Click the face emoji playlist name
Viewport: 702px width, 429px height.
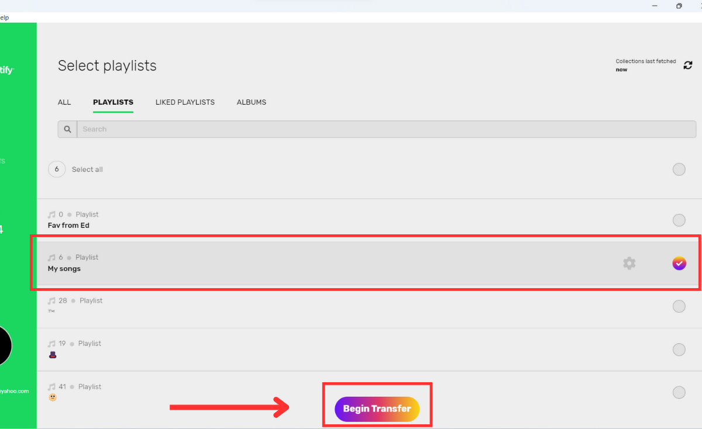tap(53, 397)
